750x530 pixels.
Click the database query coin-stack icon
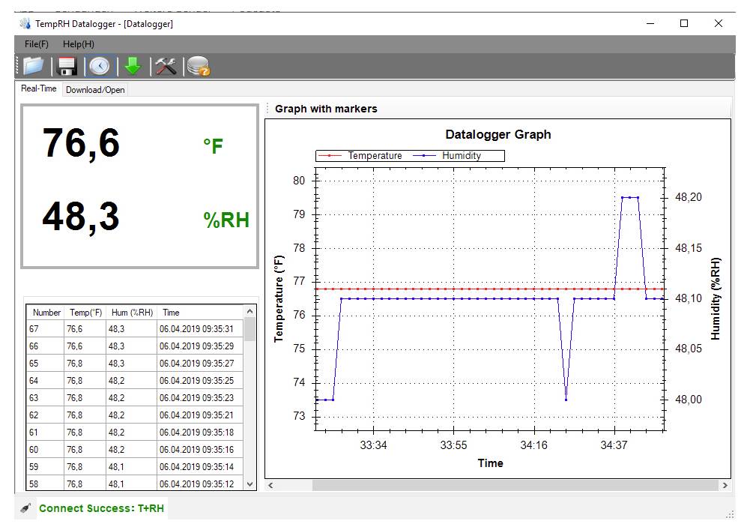click(x=198, y=66)
